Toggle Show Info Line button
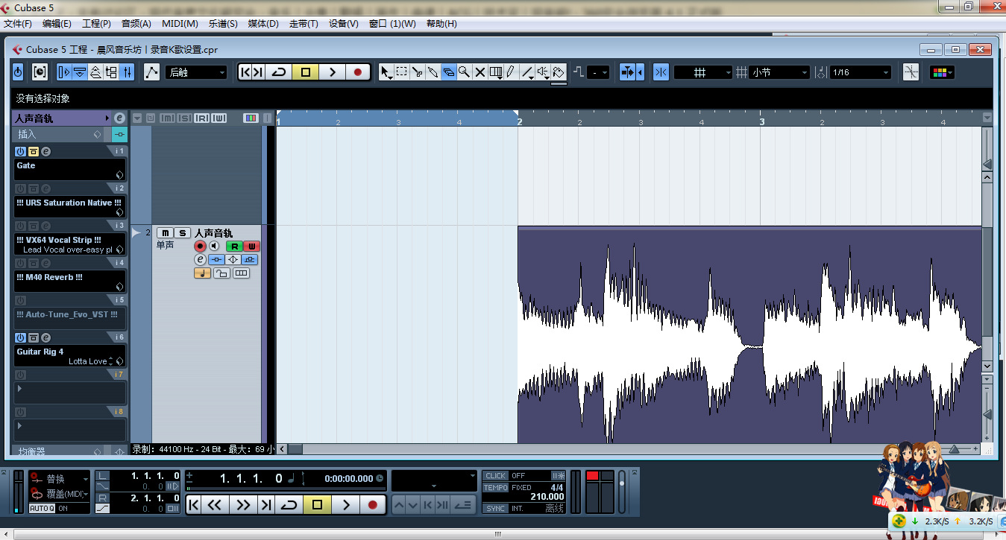 [79, 72]
